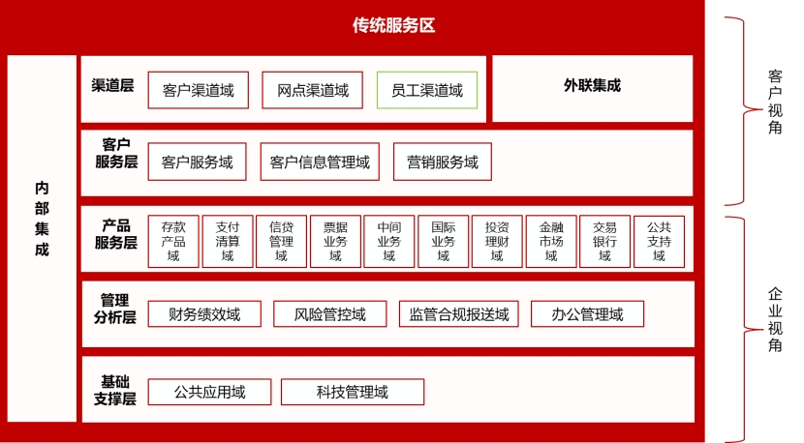Viewport: 804px width, 443px height.
Task: Click the 基础支撑层 layer label
Action: [x=115, y=390]
